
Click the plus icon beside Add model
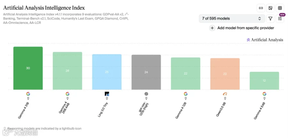(x=212, y=28)
